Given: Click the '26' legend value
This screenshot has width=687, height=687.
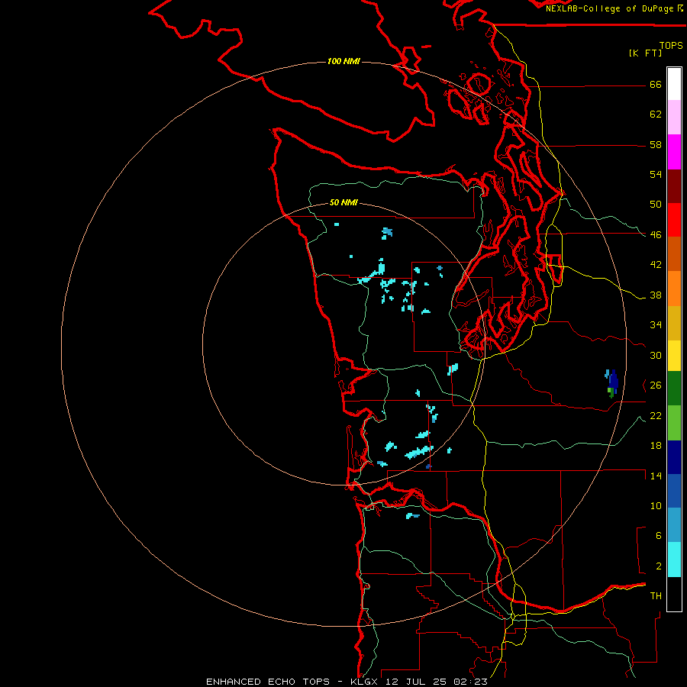Looking at the screenshot, I should pyautogui.click(x=656, y=385).
